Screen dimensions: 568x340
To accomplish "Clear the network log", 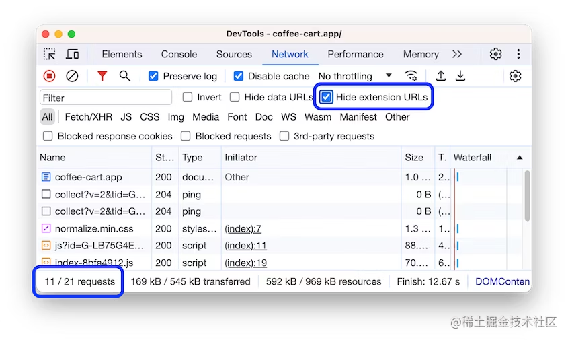I will 72,76.
